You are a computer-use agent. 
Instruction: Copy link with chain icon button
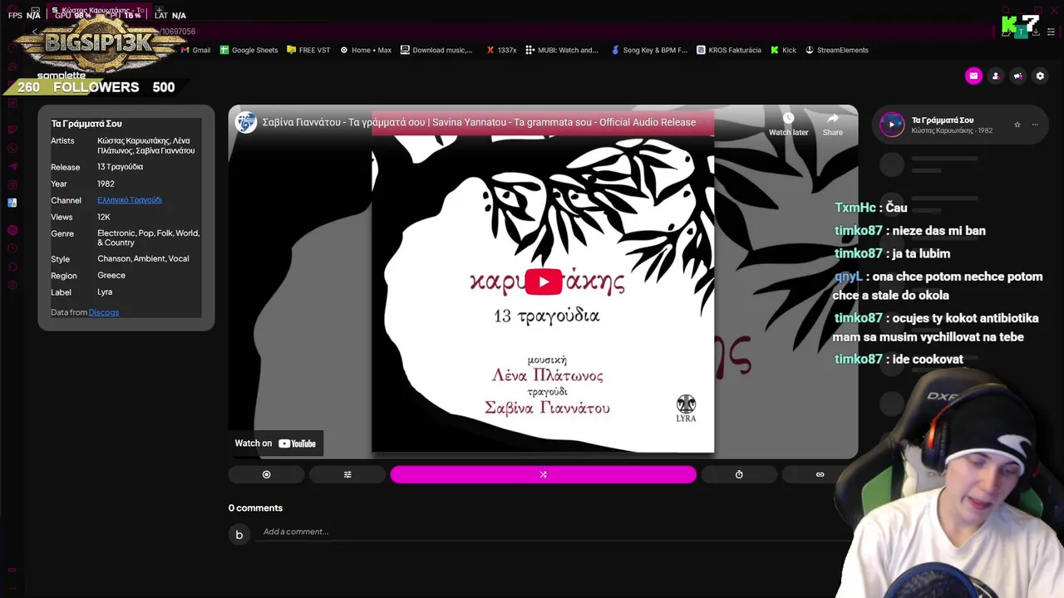coord(820,474)
